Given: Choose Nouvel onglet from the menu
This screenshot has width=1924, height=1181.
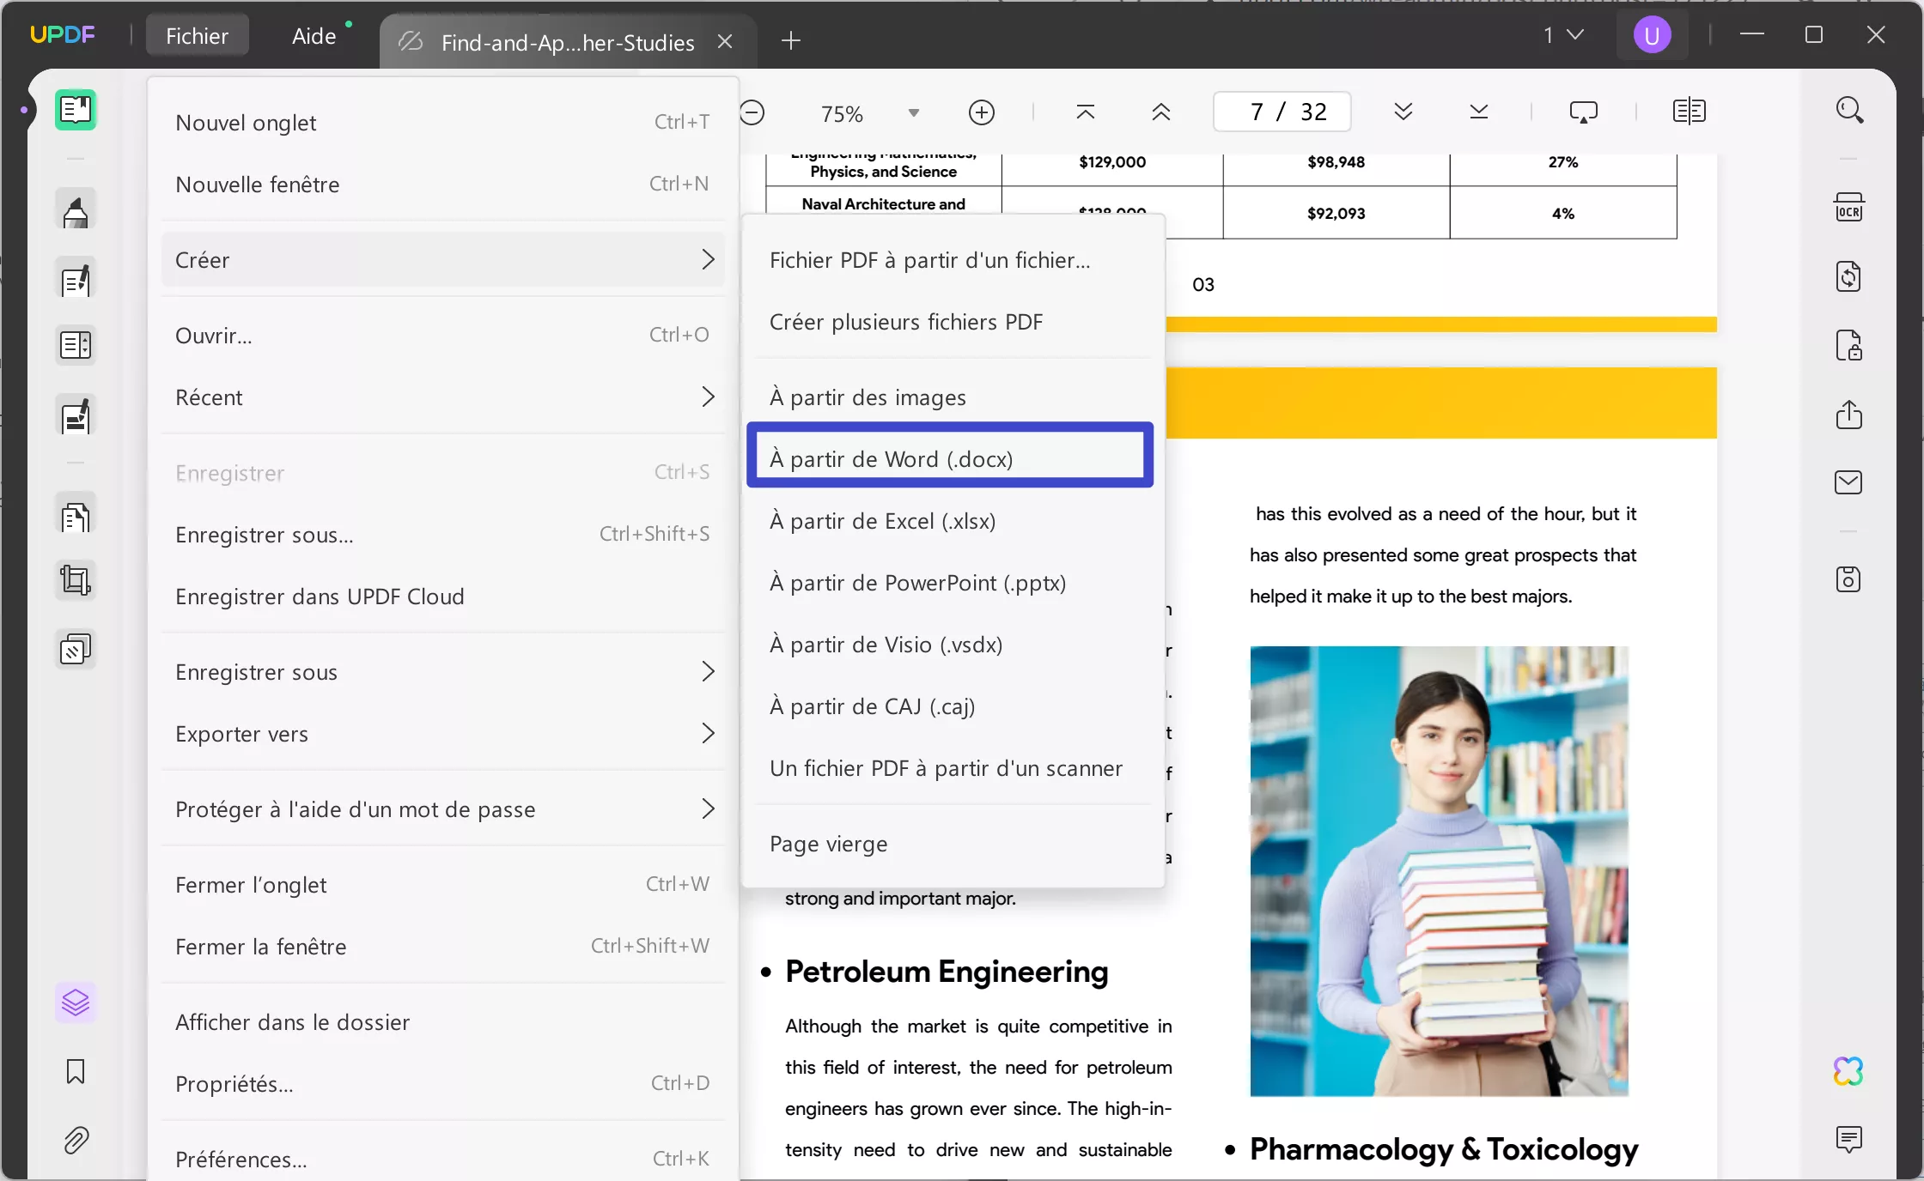Looking at the screenshot, I should [x=443, y=123].
